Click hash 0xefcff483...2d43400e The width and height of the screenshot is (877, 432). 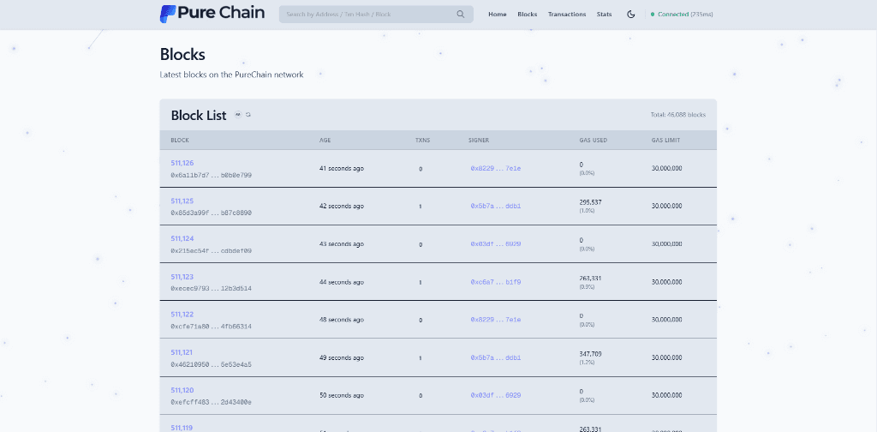point(212,402)
